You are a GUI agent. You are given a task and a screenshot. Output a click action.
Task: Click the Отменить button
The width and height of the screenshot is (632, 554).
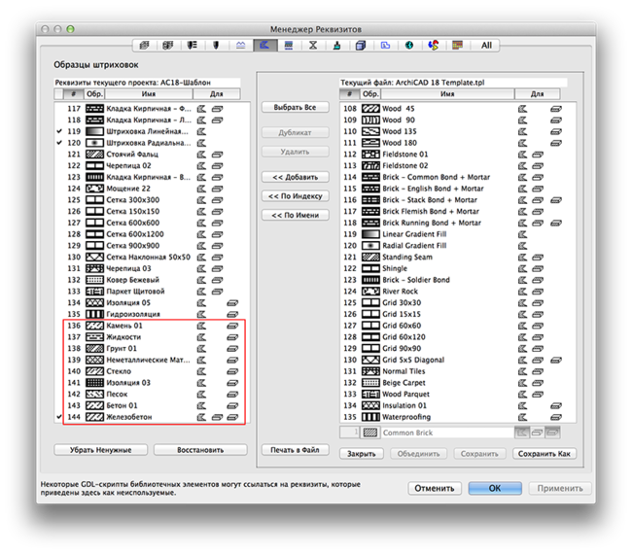coord(435,488)
